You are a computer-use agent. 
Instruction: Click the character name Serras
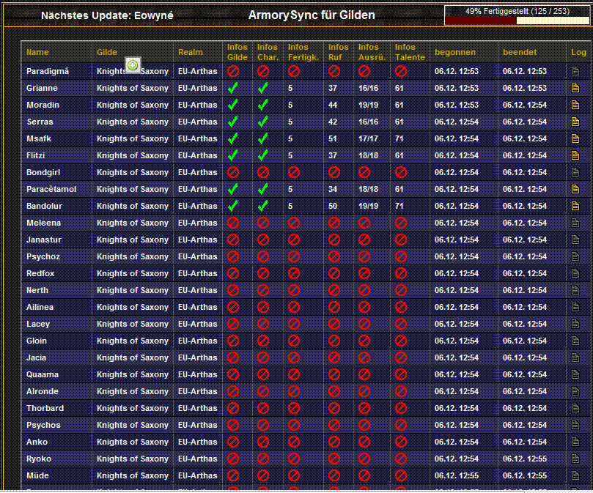tap(40, 122)
